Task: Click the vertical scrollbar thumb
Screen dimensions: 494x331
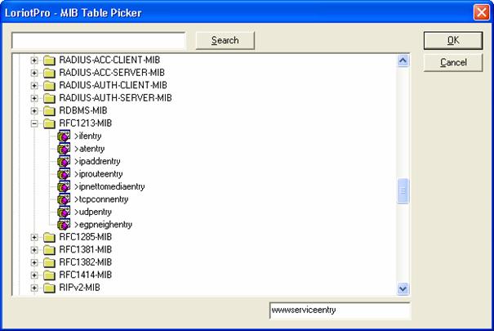Action: [x=402, y=191]
